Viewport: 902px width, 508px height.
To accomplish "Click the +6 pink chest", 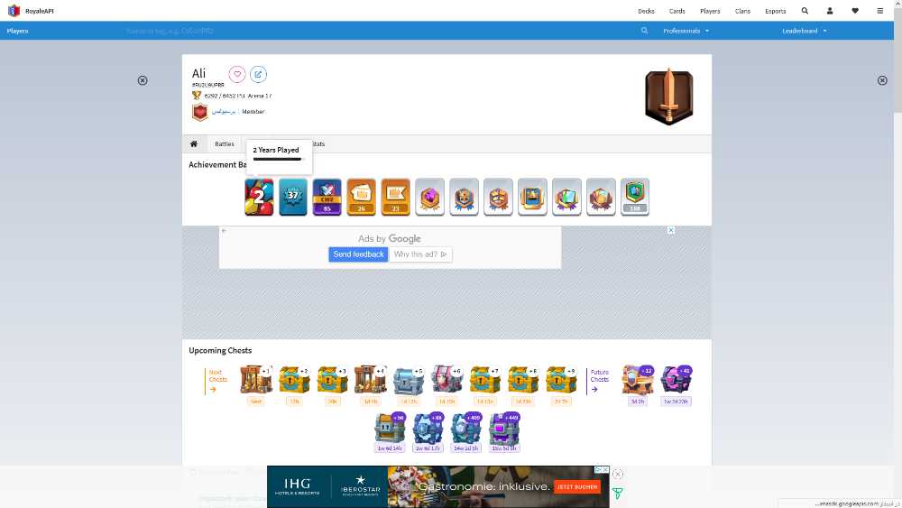I will pos(447,380).
